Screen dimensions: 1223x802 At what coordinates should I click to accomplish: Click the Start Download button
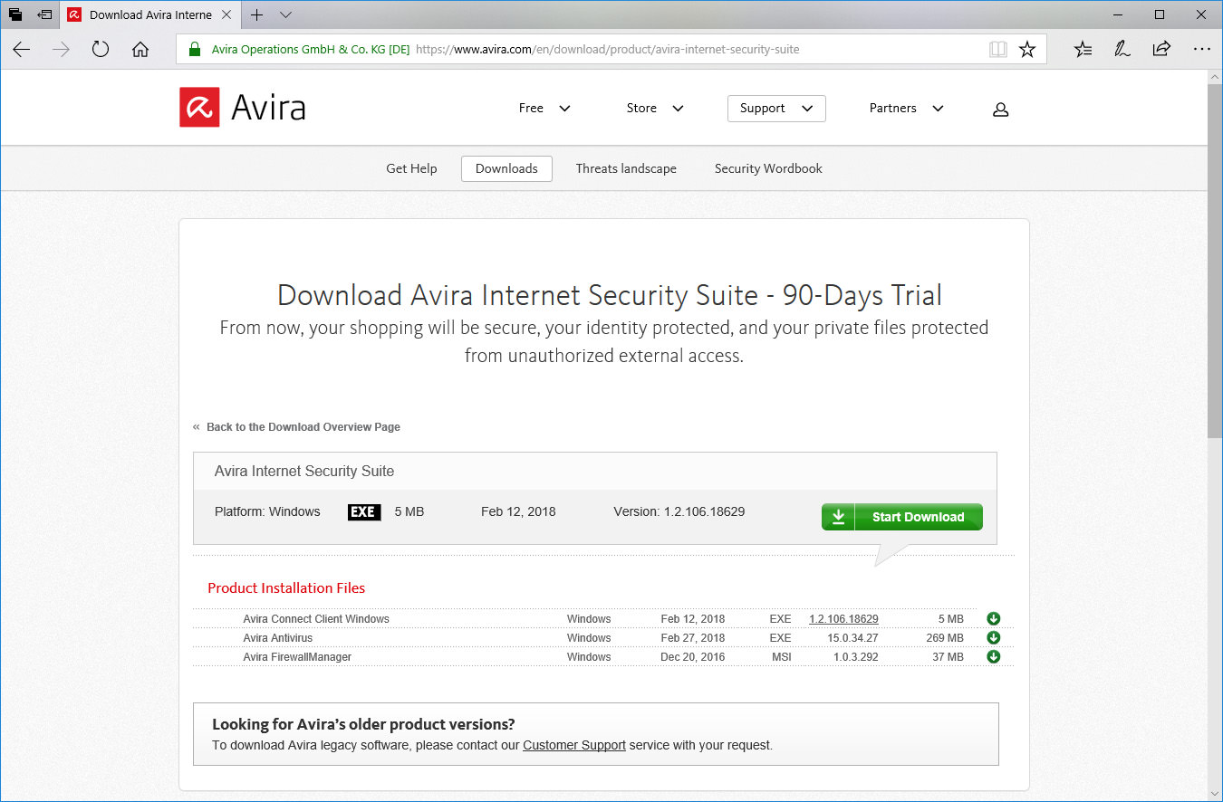[x=902, y=517]
